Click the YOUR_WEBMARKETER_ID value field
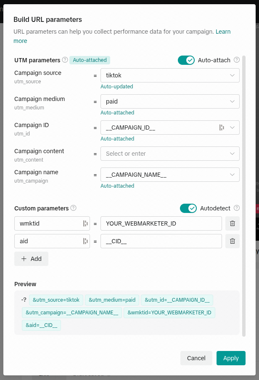Screen dimensions: 259x380 161,223
